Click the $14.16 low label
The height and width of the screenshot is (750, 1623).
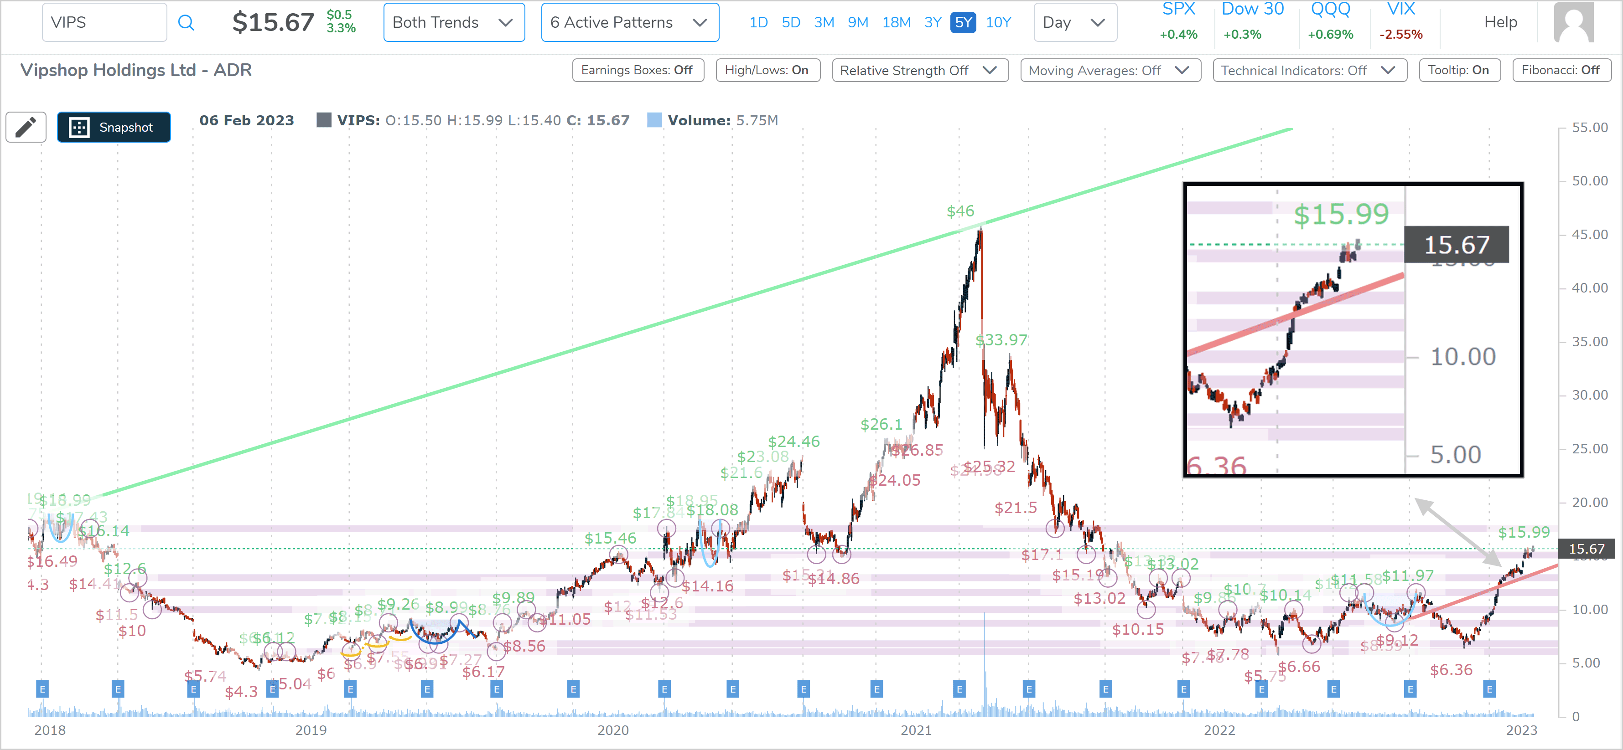point(708,586)
